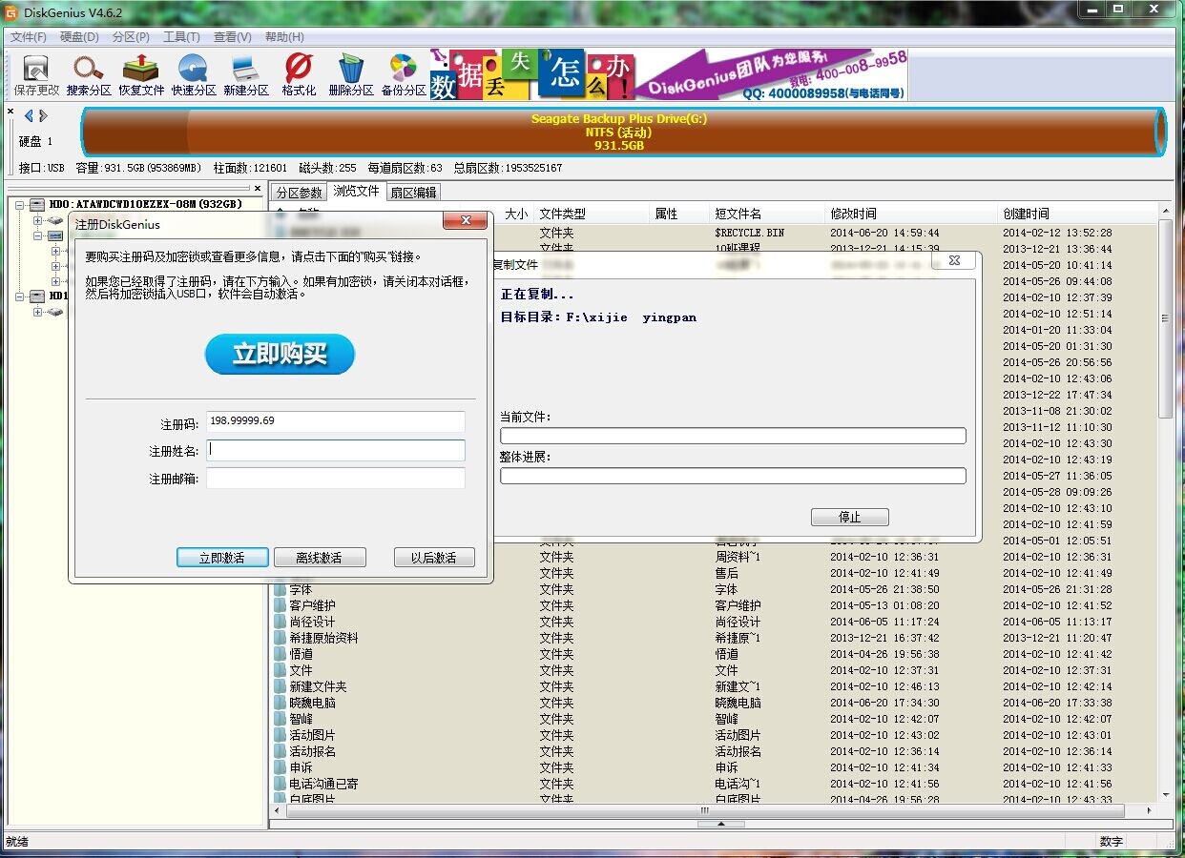1185x858 pixels.
Task: Click the 注册姓名 name input field
Action: point(336,450)
